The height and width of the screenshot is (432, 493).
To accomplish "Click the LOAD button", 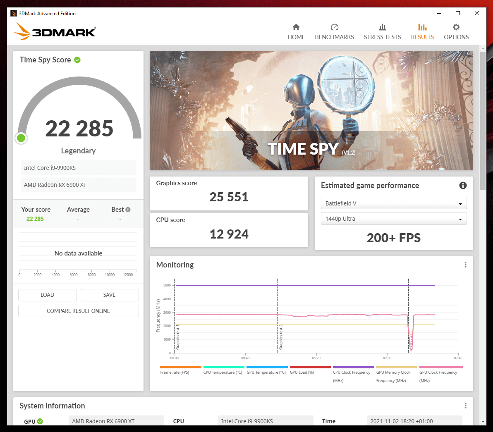I will point(47,295).
